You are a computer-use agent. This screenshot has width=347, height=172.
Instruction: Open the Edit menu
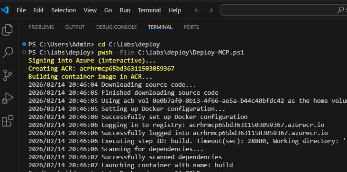[x=38, y=10]
